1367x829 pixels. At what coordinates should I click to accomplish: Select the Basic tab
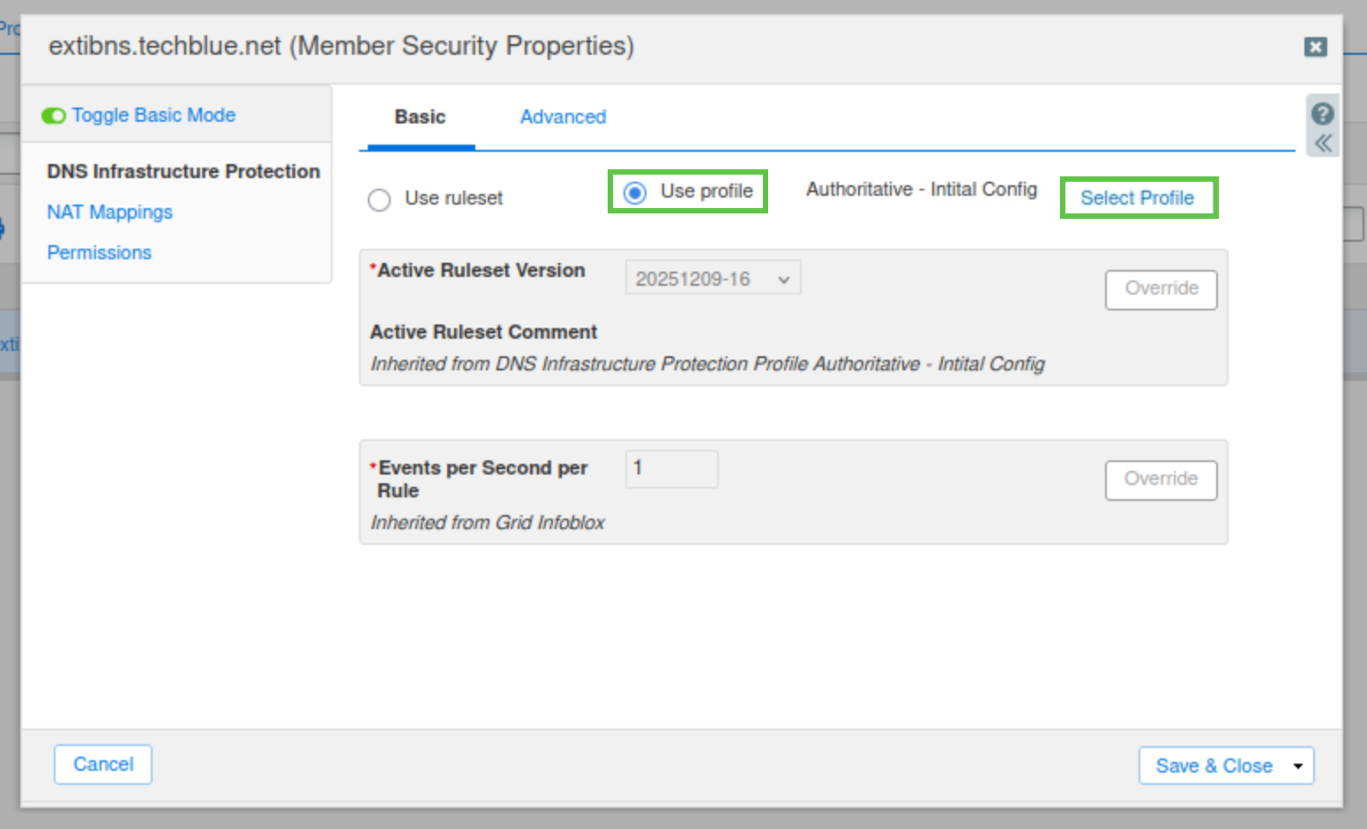coord(420,117)
